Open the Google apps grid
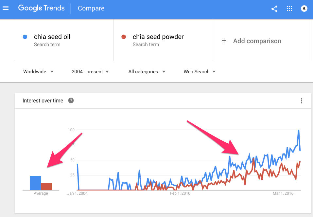 coord(289,9)
